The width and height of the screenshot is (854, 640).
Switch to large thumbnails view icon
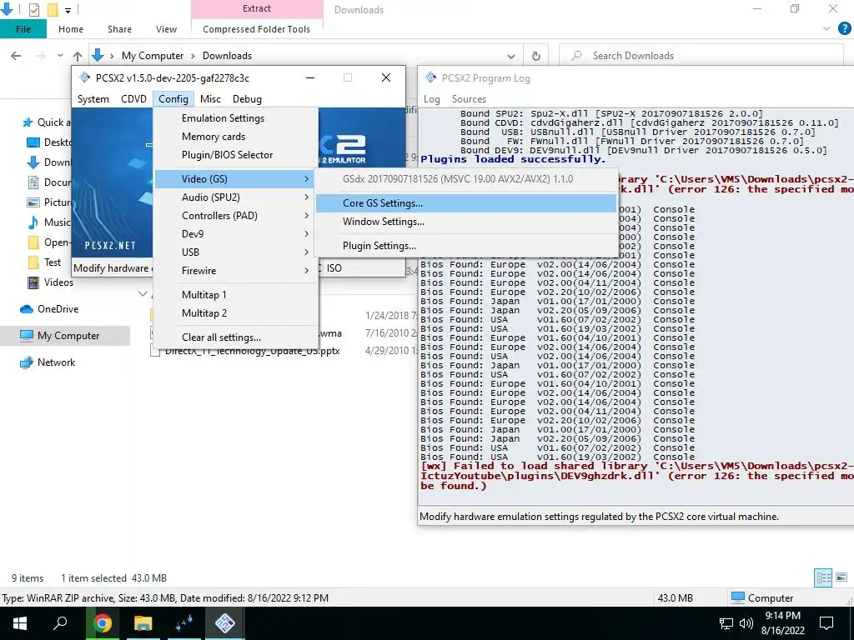[841, 578]
